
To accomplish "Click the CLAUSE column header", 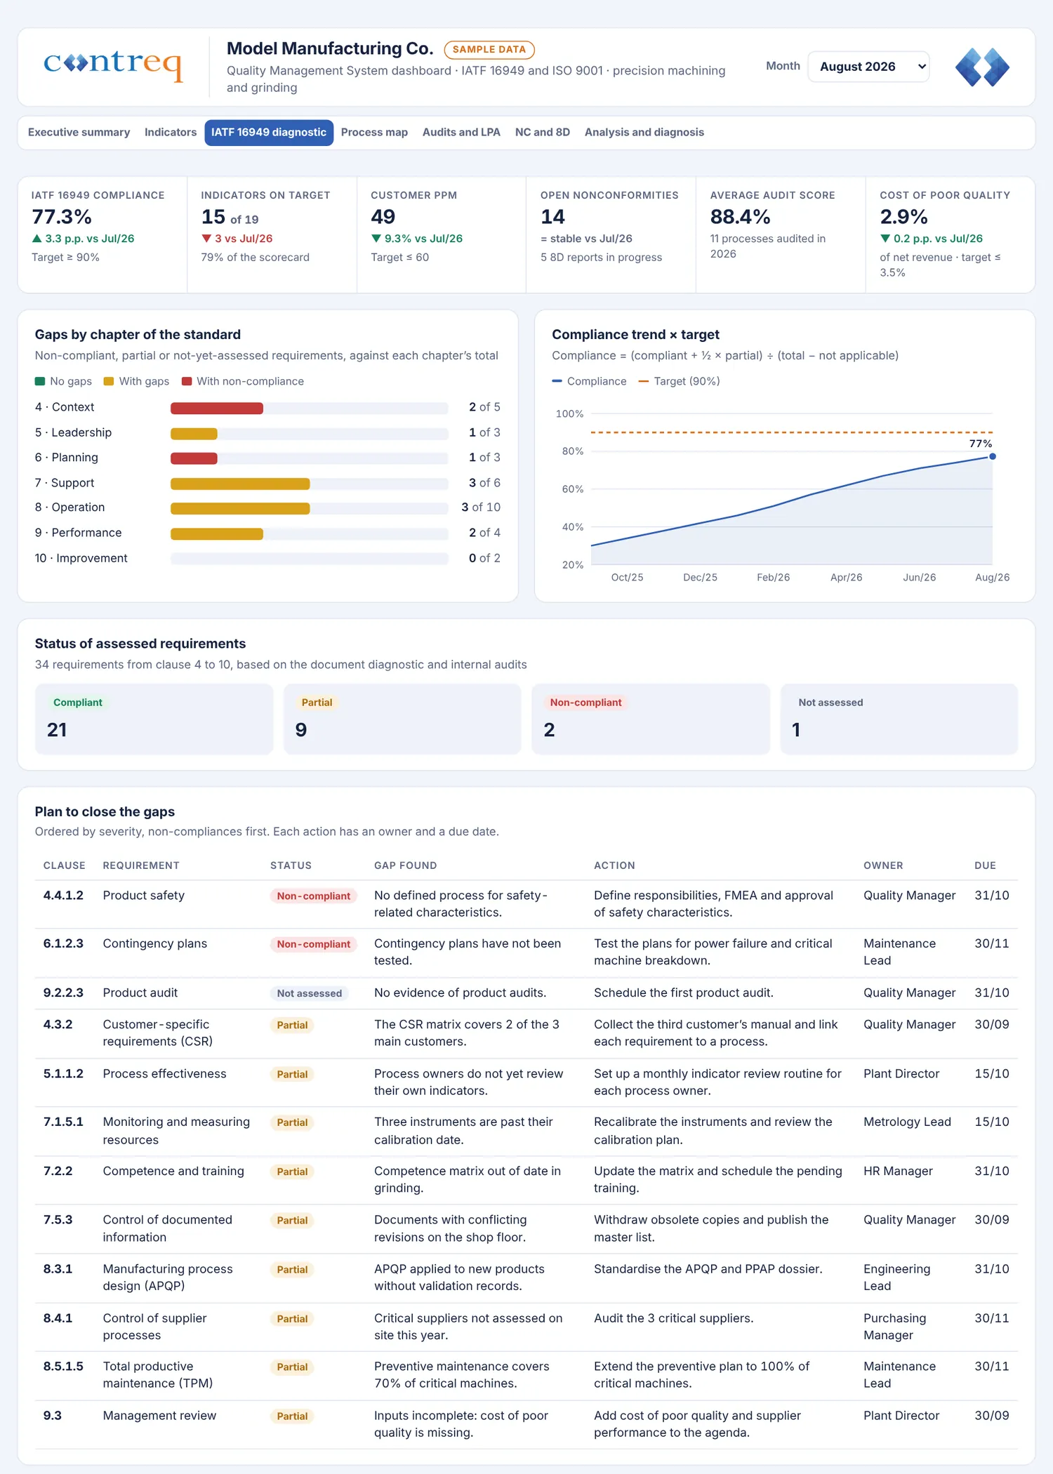I will 65,865.
